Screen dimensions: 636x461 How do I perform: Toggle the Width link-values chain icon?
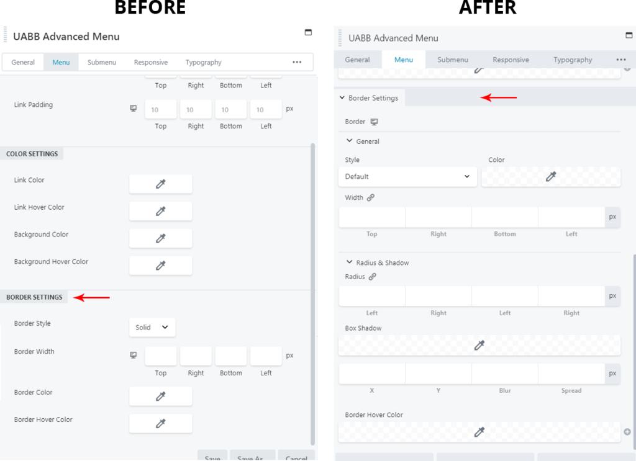371,198
